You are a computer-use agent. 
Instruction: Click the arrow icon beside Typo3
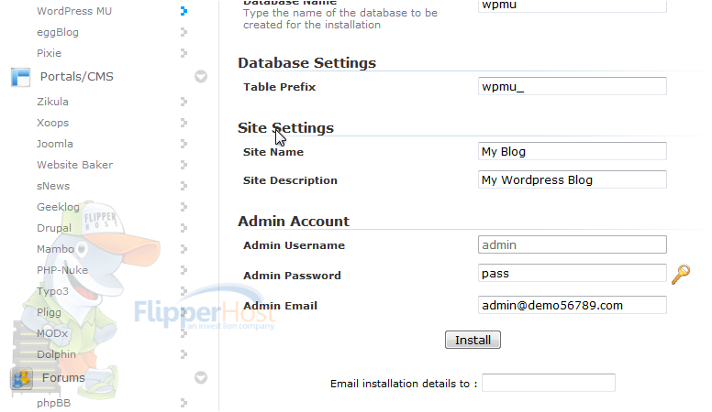tap(184, 291)
